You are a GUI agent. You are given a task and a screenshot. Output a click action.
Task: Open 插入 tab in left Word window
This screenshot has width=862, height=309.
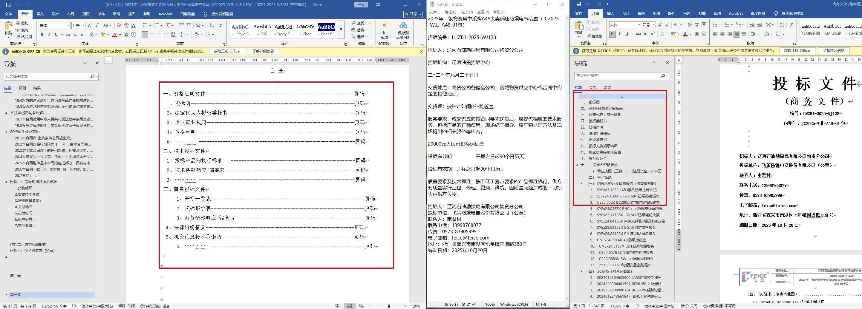[x=40, y=14]
